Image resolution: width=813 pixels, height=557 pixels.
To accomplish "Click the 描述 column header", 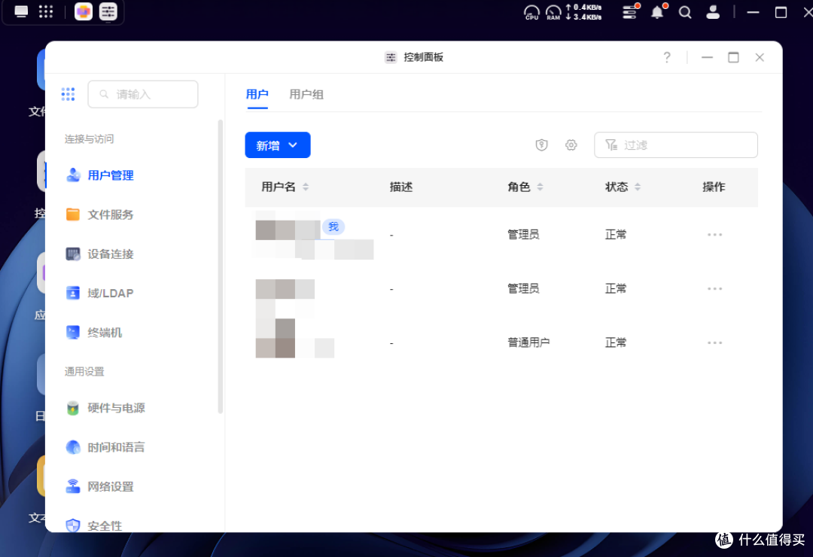I will (x=400, y=187).
